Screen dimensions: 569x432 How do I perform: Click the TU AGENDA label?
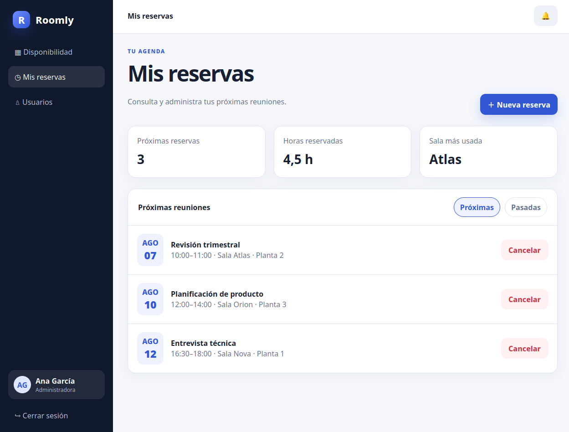pos(146,51)
